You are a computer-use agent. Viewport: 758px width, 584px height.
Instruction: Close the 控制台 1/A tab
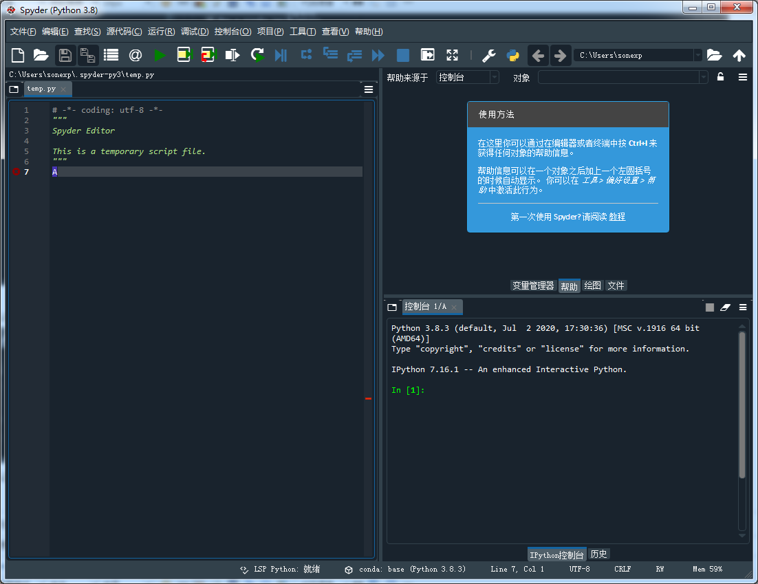(454, 307)
